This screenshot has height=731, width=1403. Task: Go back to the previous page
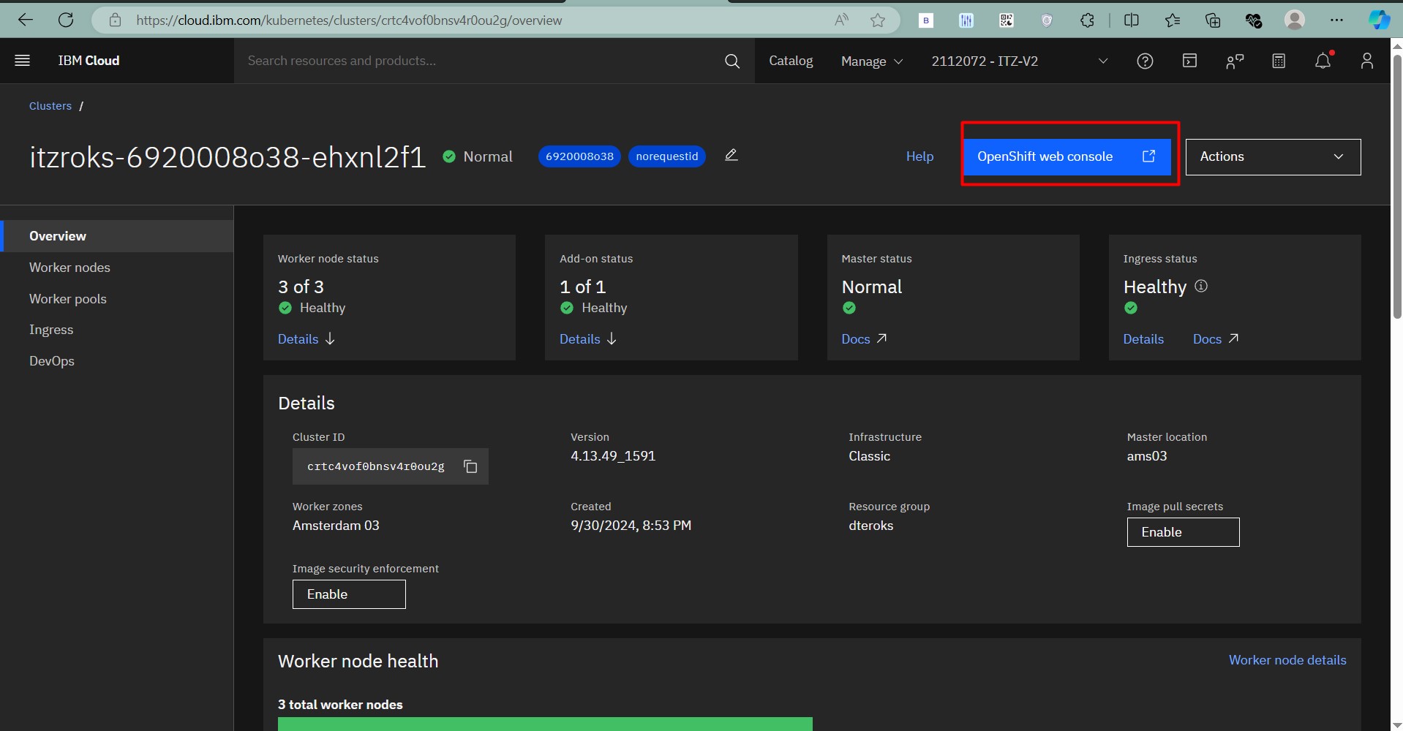click(x=26, y=20)
